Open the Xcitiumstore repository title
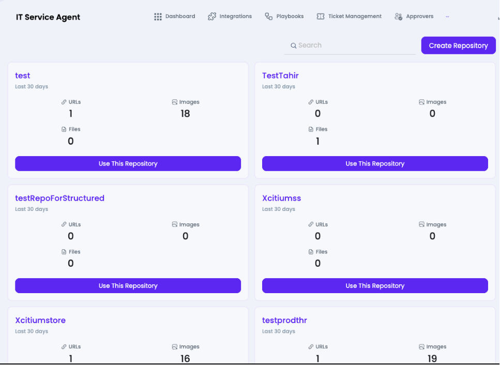The width and height of the screenshot is (500, 365). click(40, 321)
